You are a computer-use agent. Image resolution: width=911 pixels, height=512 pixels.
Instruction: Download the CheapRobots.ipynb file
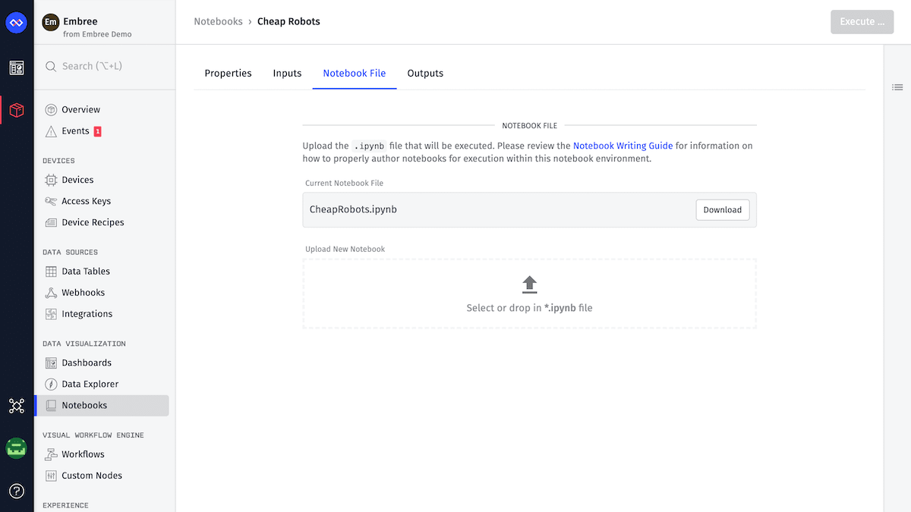(722, 209)
